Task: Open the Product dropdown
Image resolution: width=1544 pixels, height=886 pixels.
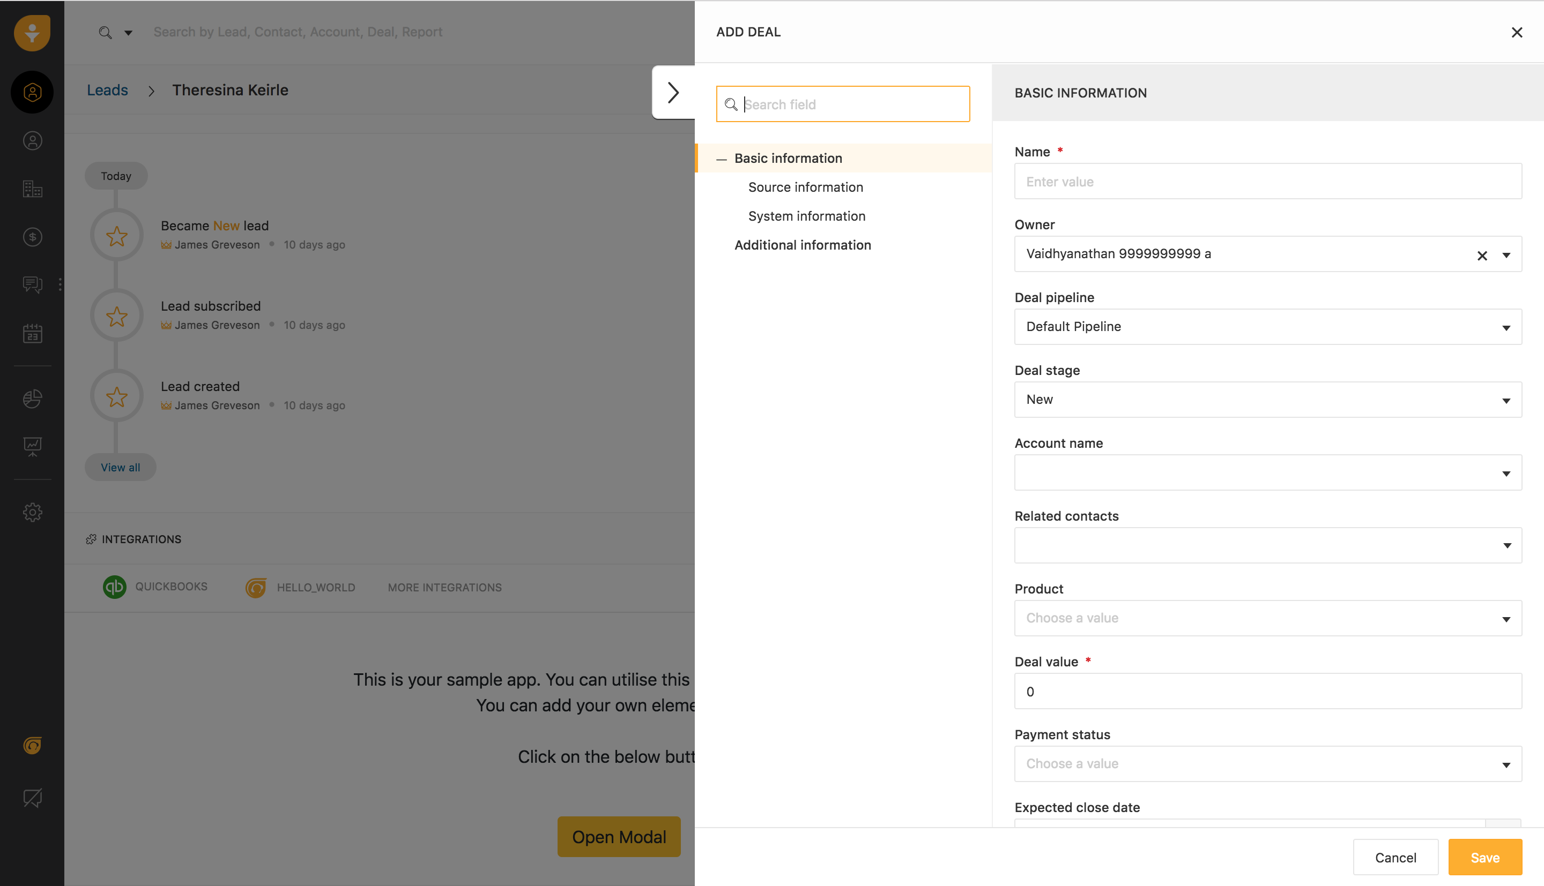Action: [1267, 618]
